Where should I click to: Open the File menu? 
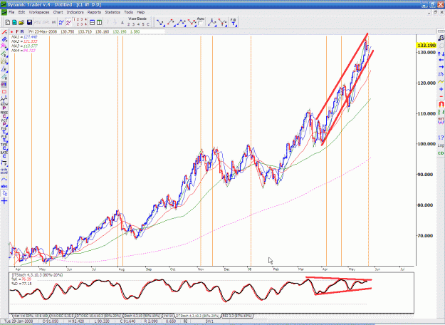point(11,12)
